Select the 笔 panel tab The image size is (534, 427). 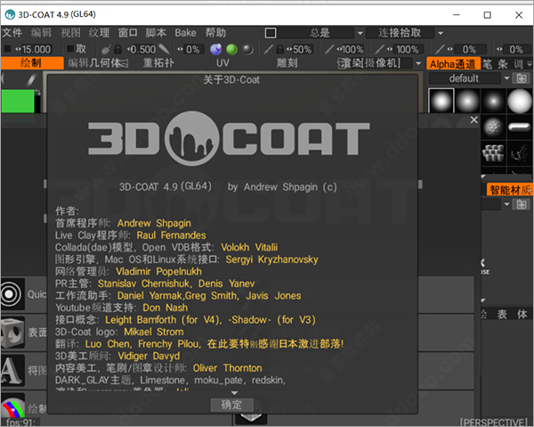pyautogui.click(x=488, y=64)
